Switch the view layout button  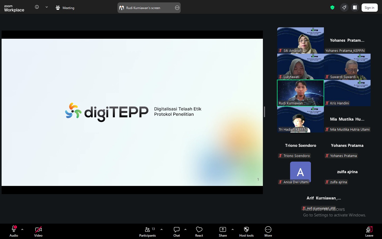click(x=355, y=7)
